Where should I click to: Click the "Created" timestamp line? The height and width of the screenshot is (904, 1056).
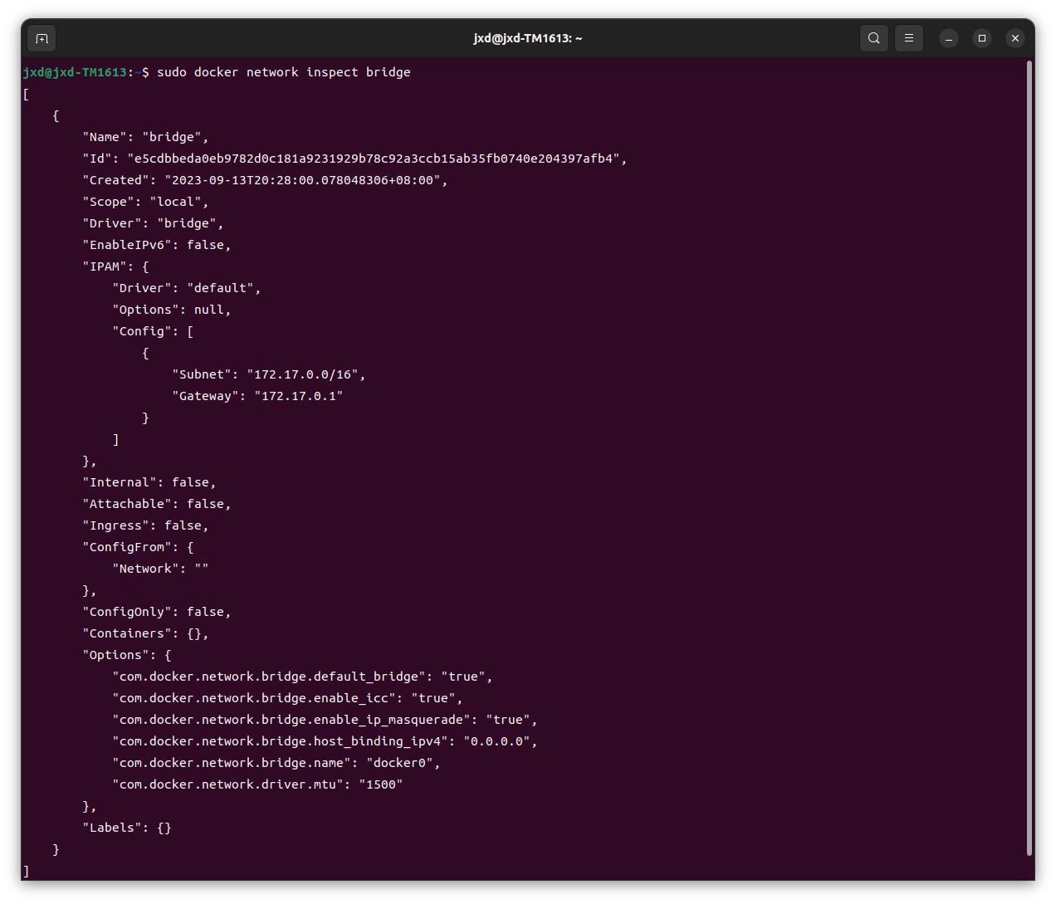(266, 180)
